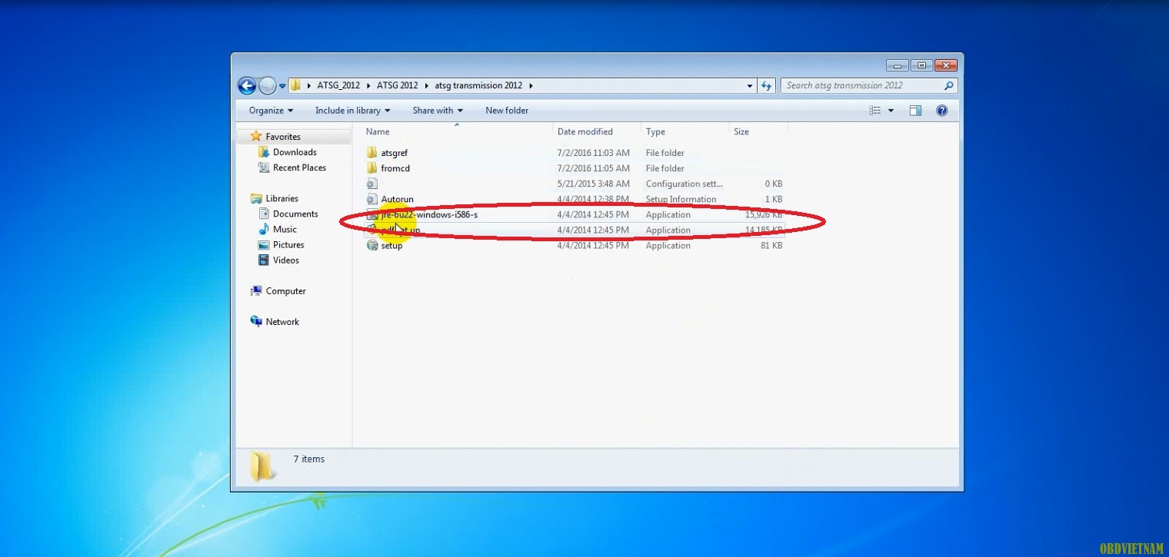Click the setup application icon

372,245
